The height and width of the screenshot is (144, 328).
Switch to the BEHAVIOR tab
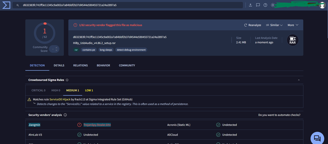[x=103, y=65]
